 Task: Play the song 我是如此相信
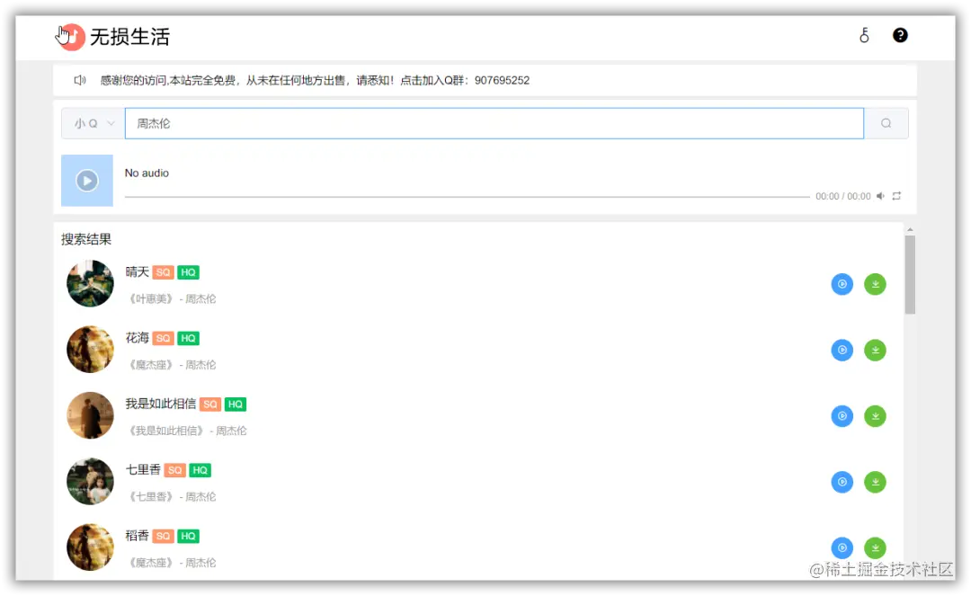pos(842,416)
